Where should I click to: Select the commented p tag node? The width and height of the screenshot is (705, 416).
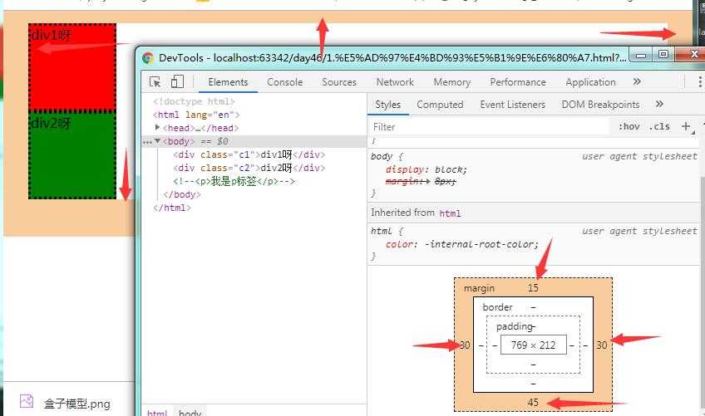(234, 181)
